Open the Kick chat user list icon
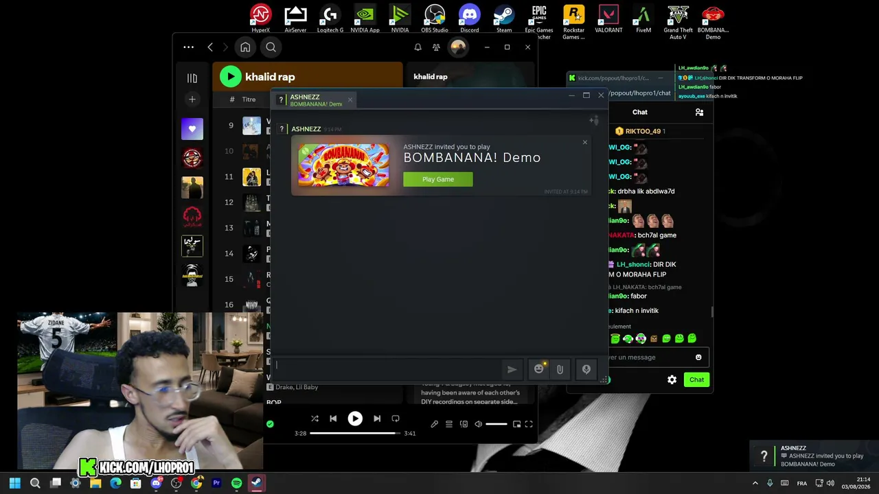 699,113
